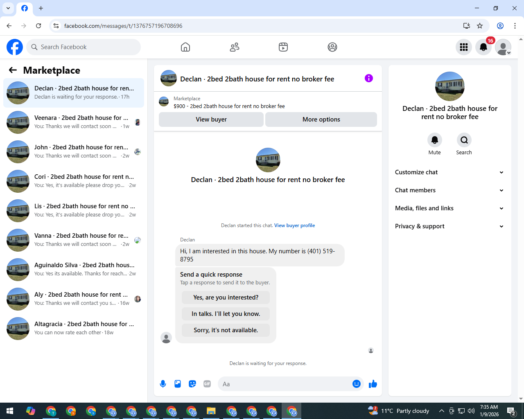Open the Lis conversation
The width and height of the screenshot is (524, 419).
click(x=74, y=211)
